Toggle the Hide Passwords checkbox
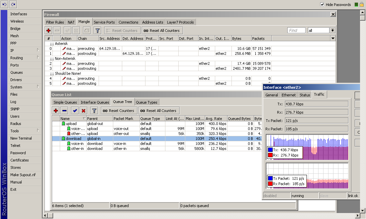This screenshot has width=366, height=219. click(322, 5)
